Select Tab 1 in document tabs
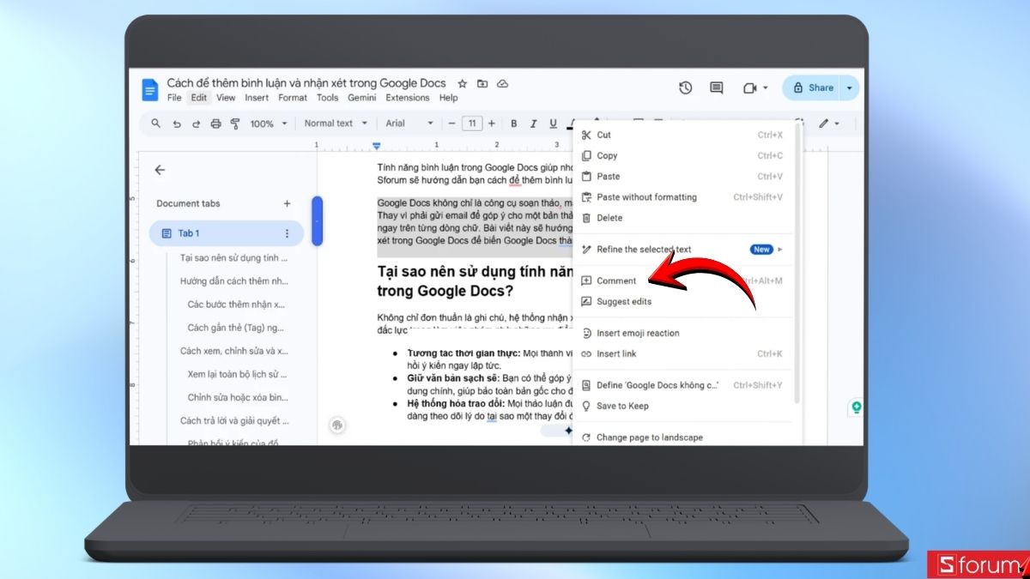This screenshot has height=579, width=1030. click(227, 233)
